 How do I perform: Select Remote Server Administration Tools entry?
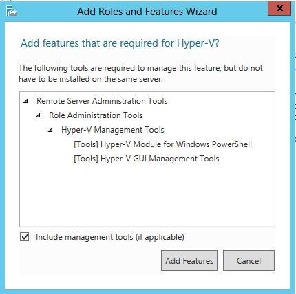pos(102,101)
